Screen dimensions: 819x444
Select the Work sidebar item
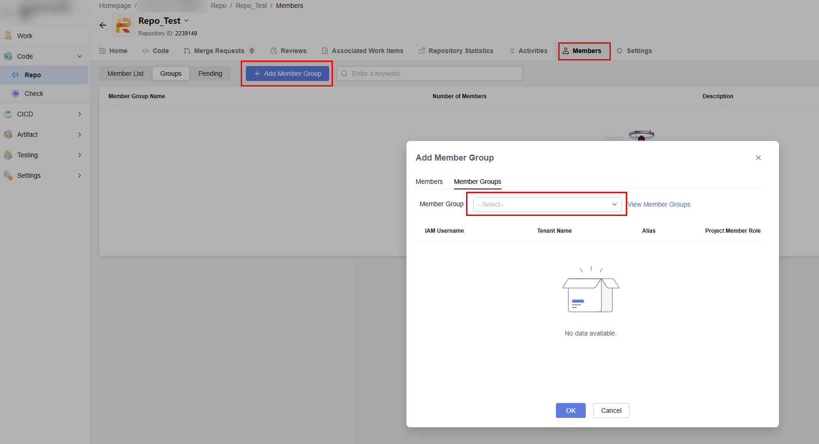coord(44,36)
